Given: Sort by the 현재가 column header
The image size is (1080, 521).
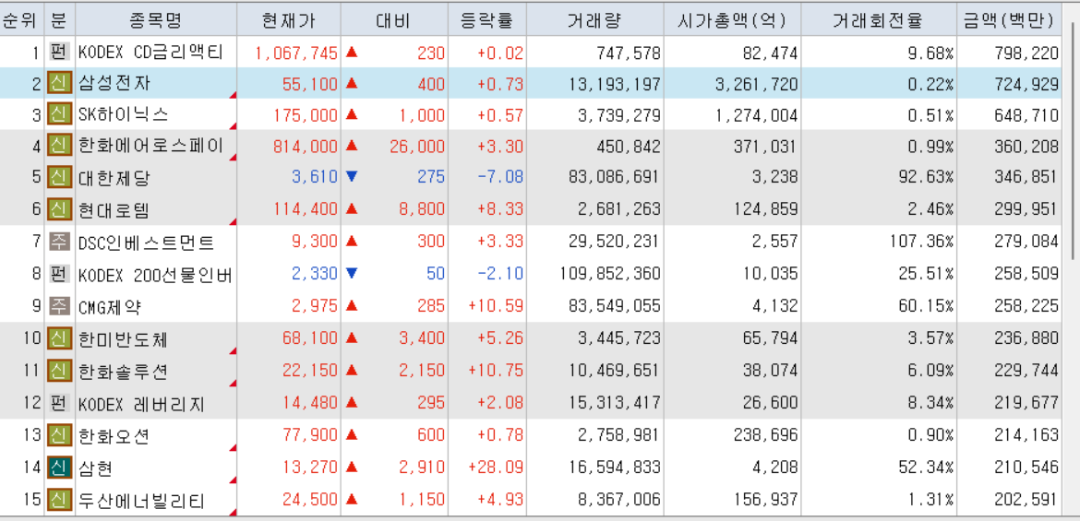Looking at the screenshot, I should click(289, 19).
